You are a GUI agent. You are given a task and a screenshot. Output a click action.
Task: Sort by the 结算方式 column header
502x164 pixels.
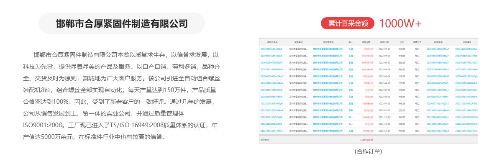pos(417,42)
